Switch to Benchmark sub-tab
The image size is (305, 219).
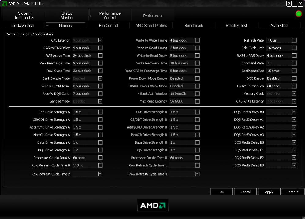point(194,25)
